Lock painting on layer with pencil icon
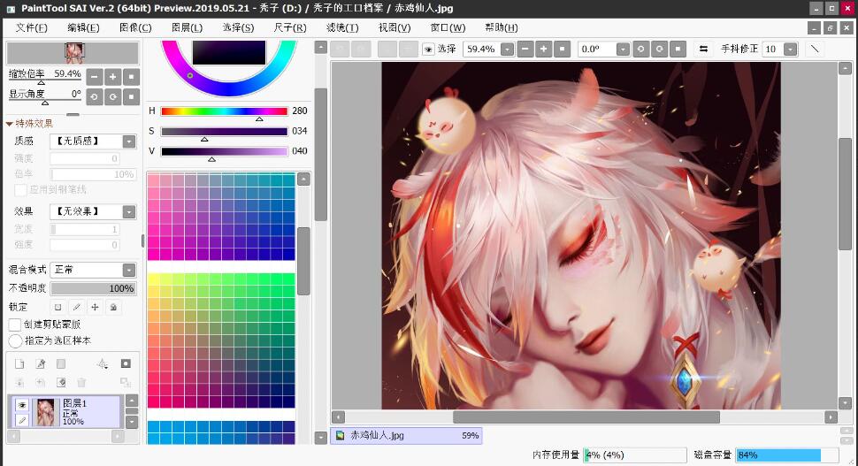Screen dimensions: 858x466 pyautogui.click(x=77, y=307)
